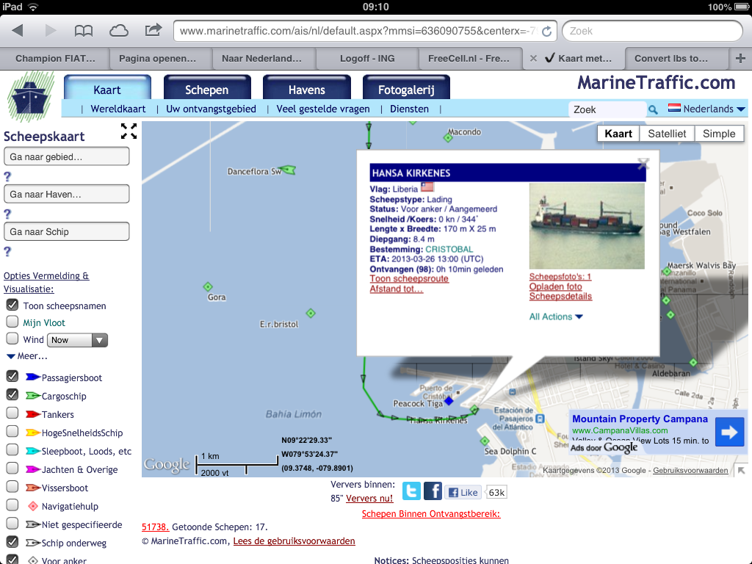This screenshot has height=564, width=752.
Task: Open the Ga naar gebied selector
Action: [66, 156]
